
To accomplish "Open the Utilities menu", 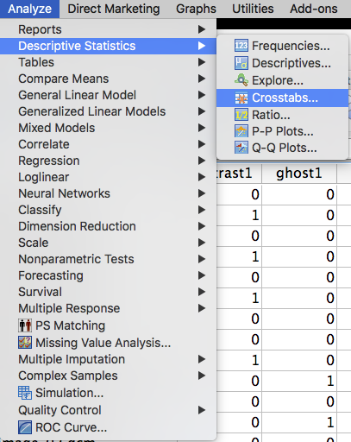I will 253,9.
